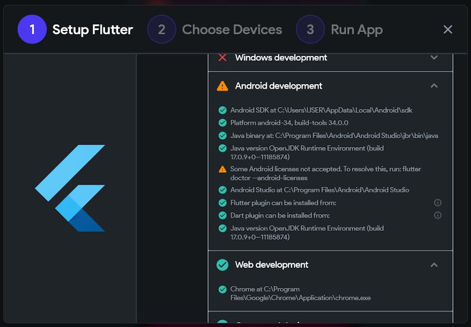
Task: Click the Android development section title
Action: coord(279,86)
